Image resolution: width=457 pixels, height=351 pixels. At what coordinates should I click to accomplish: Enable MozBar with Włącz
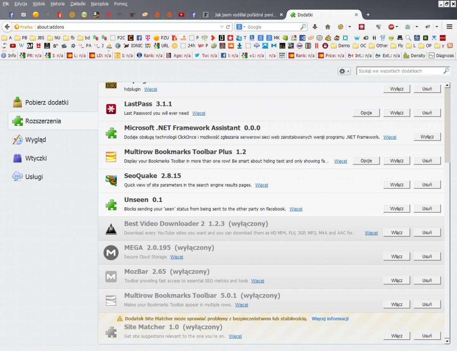pyautogui.click(x=397, y=280)
